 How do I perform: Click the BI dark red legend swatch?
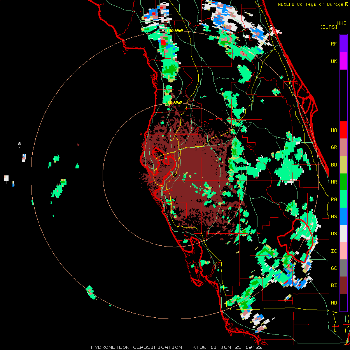coord(343,285)
